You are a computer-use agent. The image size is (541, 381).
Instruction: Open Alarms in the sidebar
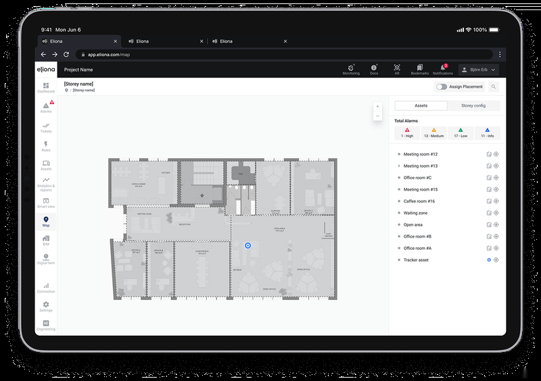(x=46, y=107)
